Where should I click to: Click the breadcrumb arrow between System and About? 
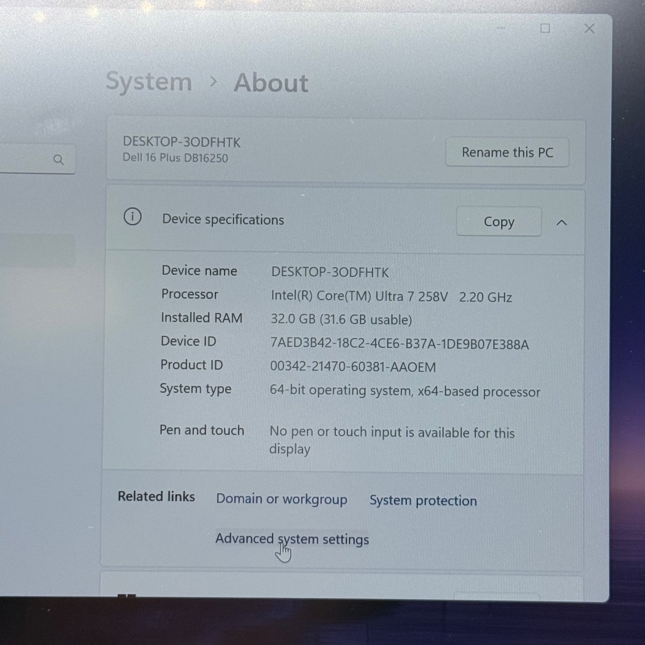pos(213,82)
